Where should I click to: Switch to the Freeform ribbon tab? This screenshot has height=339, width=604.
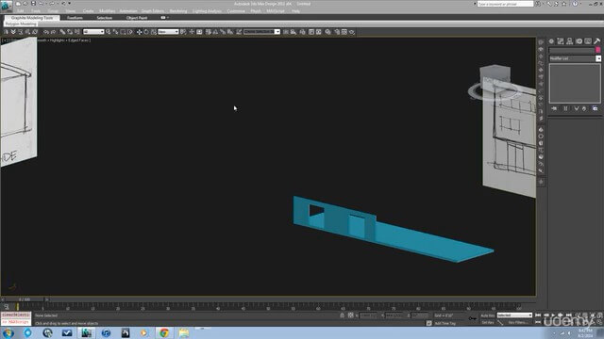click(75, 18)
